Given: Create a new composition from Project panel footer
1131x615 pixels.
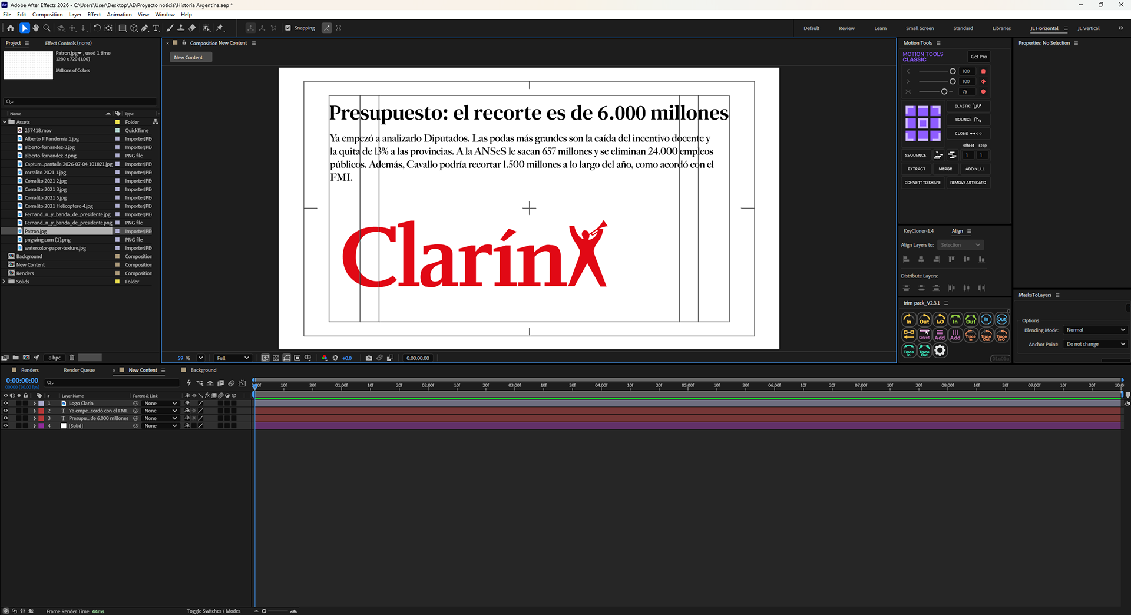Looking at the screenshot, I should [x=27, y=358].
